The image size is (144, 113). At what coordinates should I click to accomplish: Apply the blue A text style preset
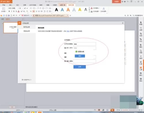point(62,10)
